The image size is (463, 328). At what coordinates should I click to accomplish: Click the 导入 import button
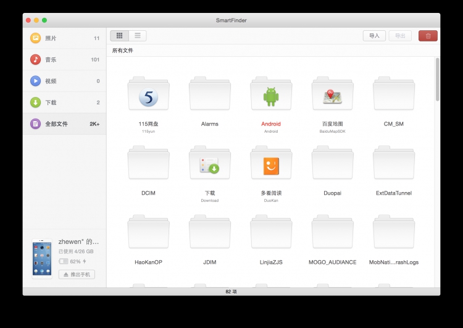(x=374, y=36)
